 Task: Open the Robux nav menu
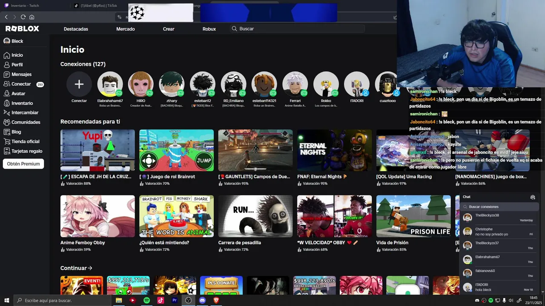click(209, 29)
